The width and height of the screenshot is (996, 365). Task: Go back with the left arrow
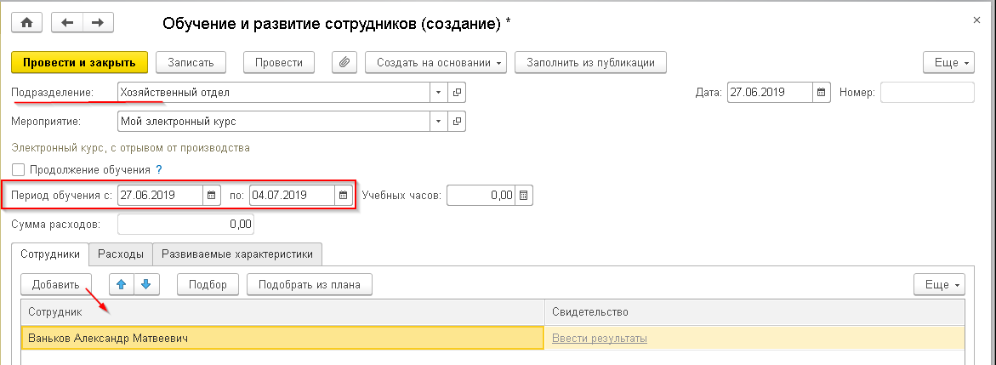(67, 22)
